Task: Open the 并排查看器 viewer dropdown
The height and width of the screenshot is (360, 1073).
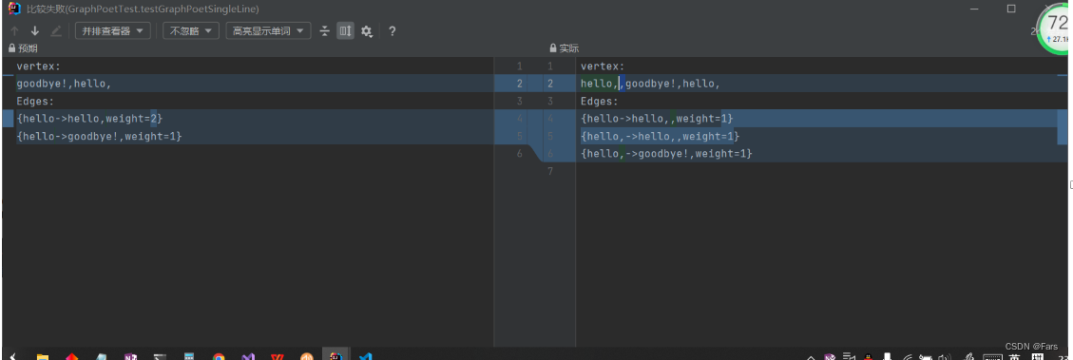Action: pos(113,30)
